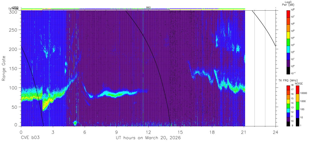310x143 pixels.
Task: Select the green segment of Lag0 power colorbar
Action: [x=288, y=42]
